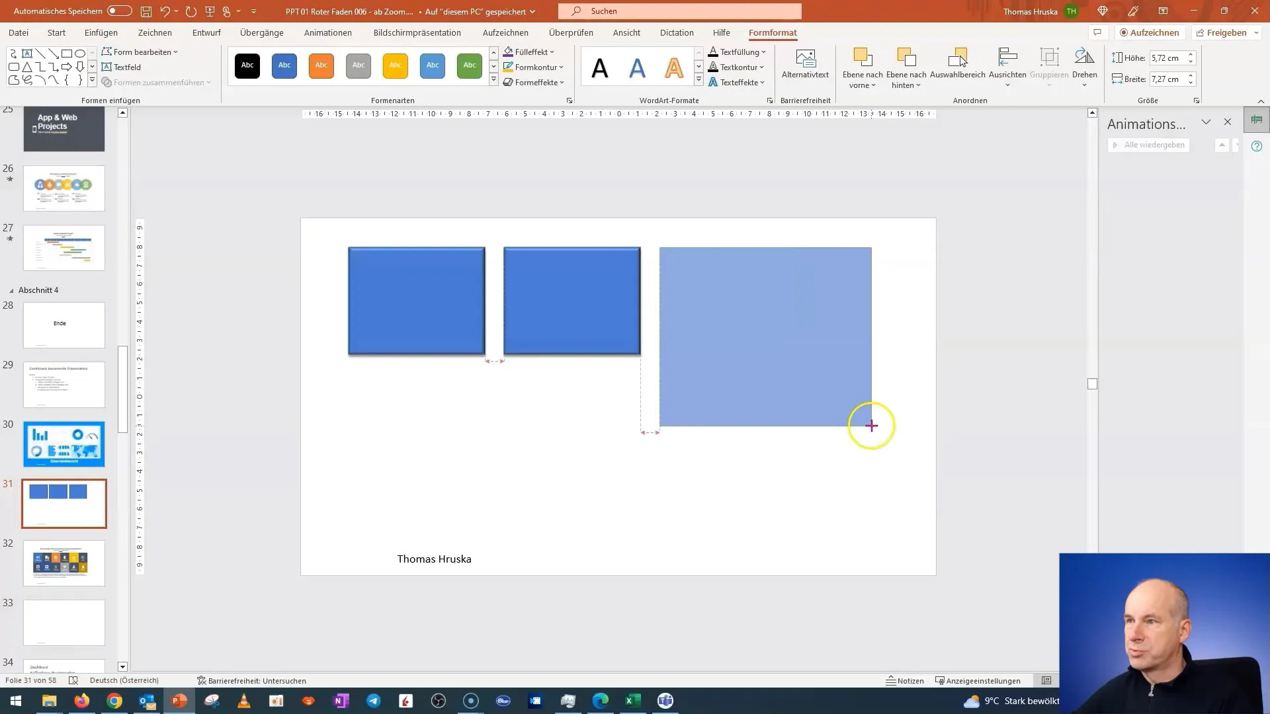Viewport: 1270px width, 714px height.
Task: Click the Suchen search box
Action: click(680, 11)
